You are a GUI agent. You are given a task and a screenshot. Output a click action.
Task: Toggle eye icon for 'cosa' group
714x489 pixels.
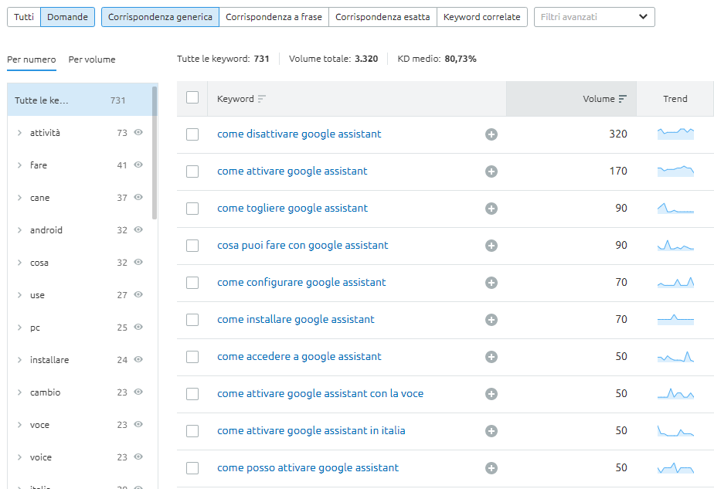click(x=138, y=262)
